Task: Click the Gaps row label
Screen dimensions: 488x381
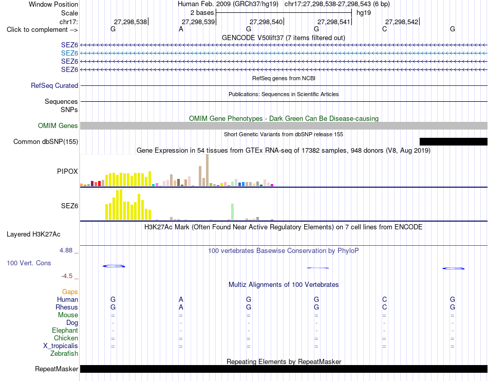Action: (x=70, y=292)
